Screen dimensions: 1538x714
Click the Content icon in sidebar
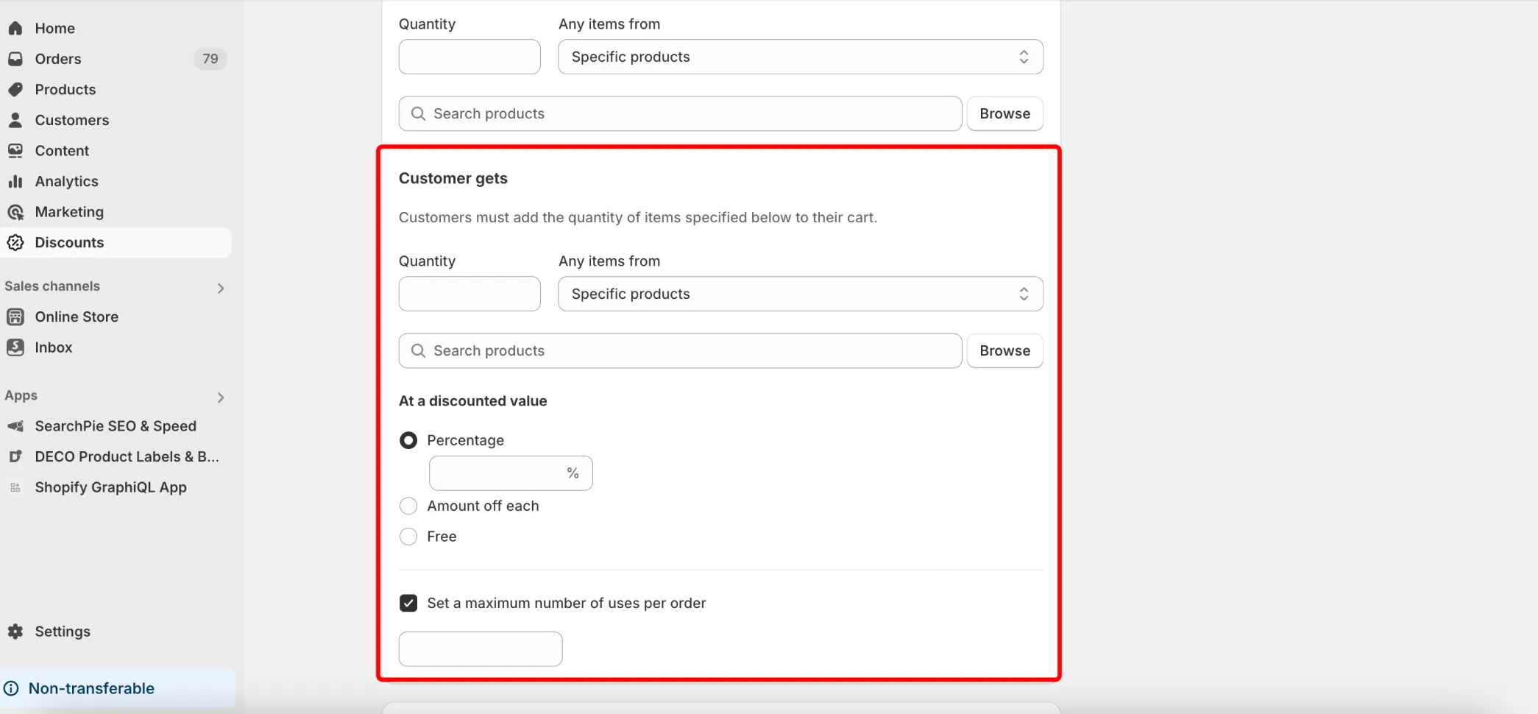(15, 150)
